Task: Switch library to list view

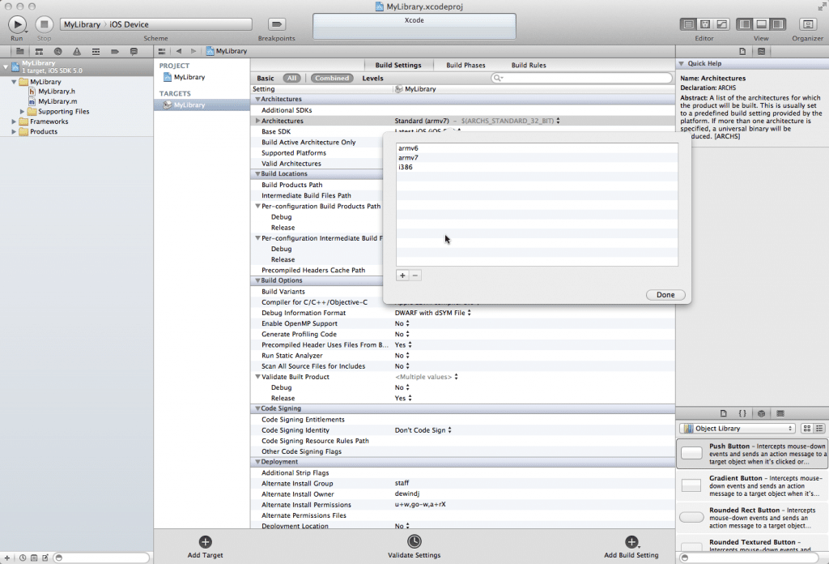Action: point(819,429)
